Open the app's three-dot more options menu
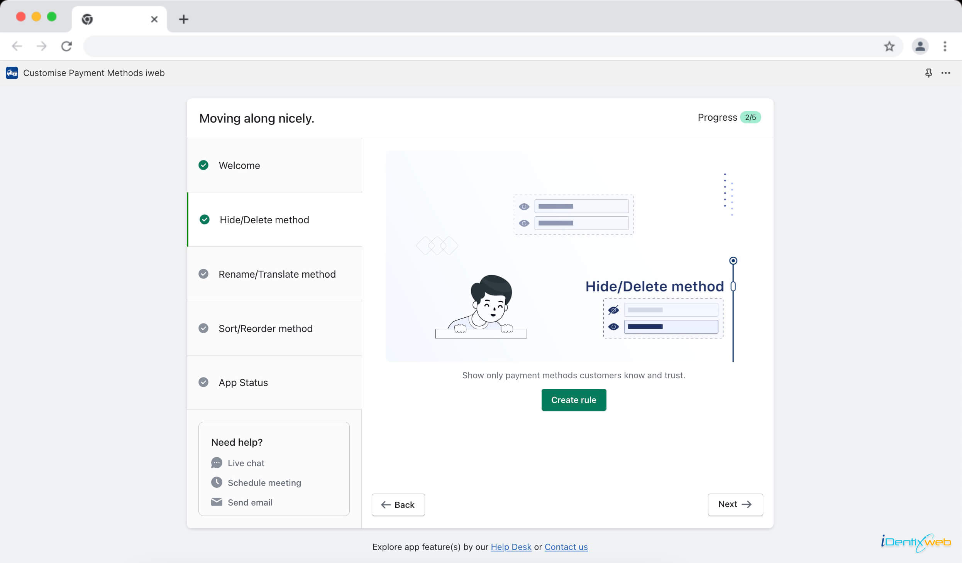The image size is (962, 563). point(945,73)
